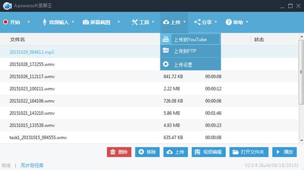Click the camera icon for 屏幕截图
The width and height of the screenshot is (304, 170).
86,22
